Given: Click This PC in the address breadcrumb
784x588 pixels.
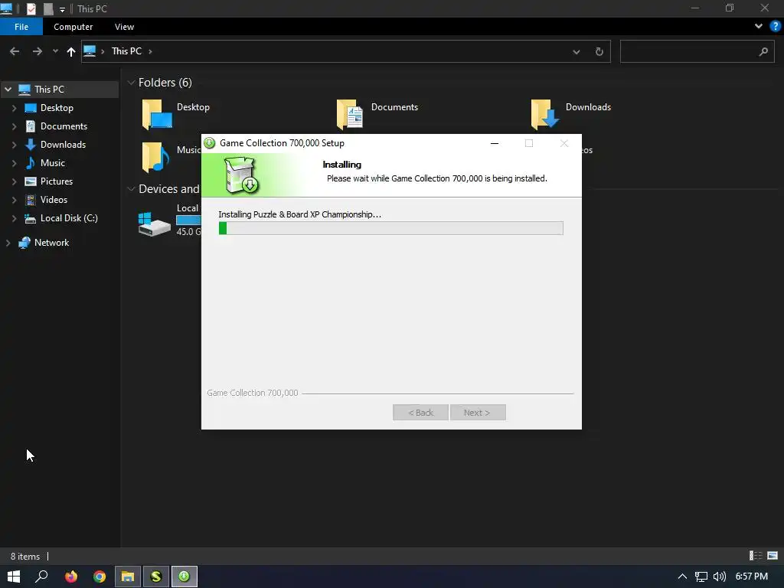Looking at the screenshot, I should coord(126,51).
